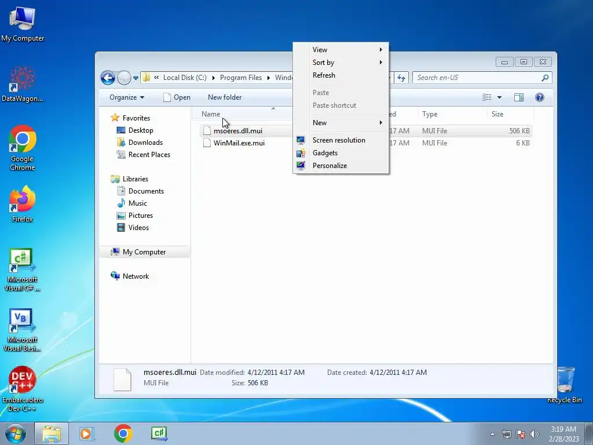Screen dimensions: 593x445
Task: Click the Open toolbar button
Action: 177,97
